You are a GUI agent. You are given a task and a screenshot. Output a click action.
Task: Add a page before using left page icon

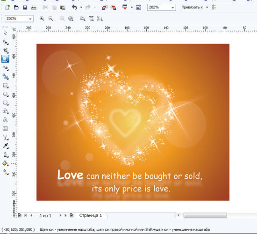20,215
